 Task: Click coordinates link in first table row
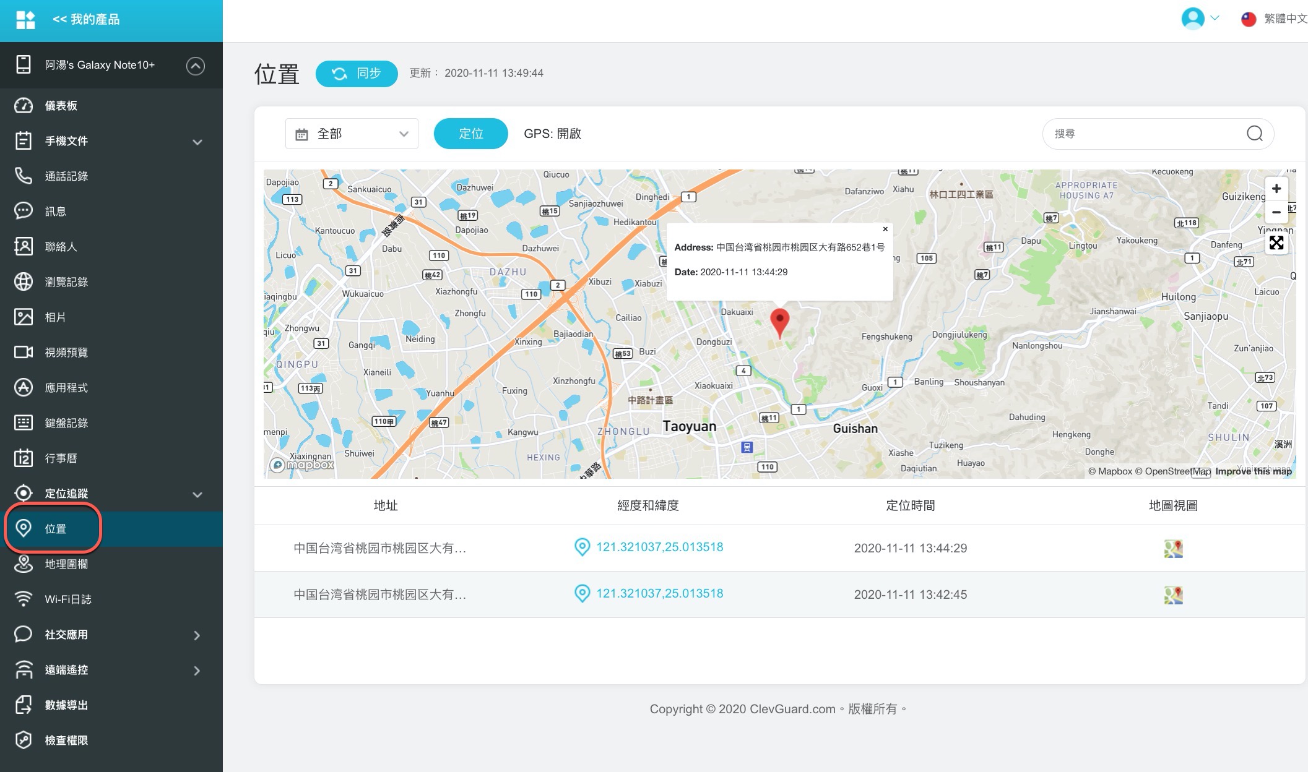click(659, 547)
